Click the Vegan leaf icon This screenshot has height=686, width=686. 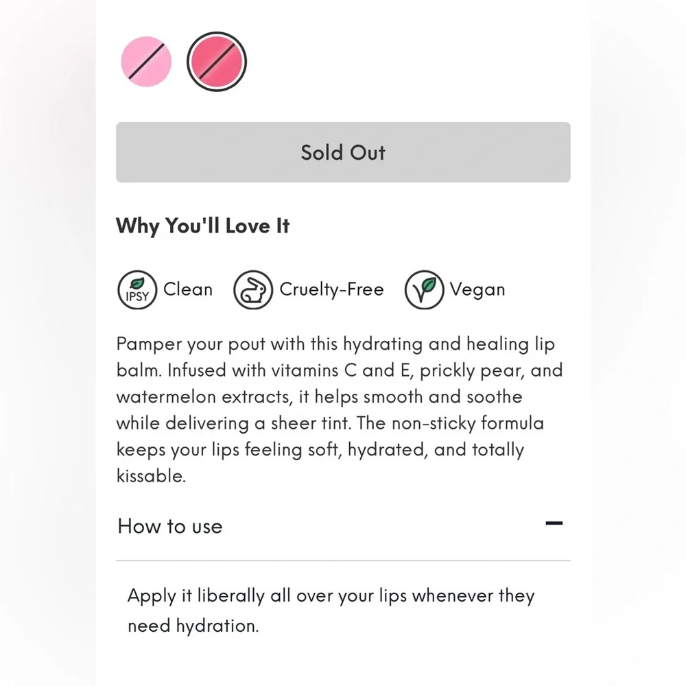click(424, 290)
